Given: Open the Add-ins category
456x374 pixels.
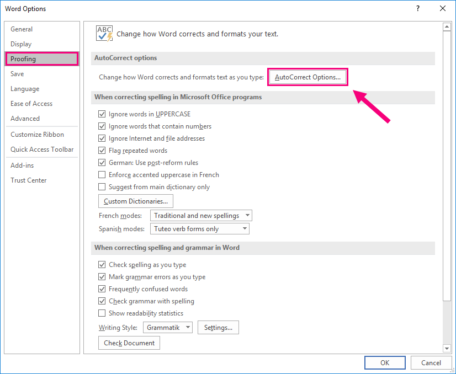Looking at the screenshot, I should [42, 165].
